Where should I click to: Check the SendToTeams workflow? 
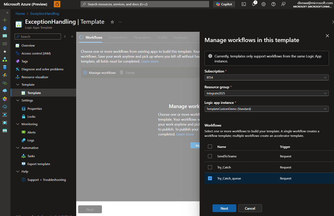coord(210,156)
